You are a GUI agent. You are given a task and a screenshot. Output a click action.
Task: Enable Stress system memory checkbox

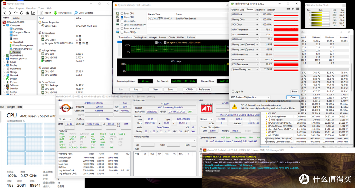tap(122, 25)
